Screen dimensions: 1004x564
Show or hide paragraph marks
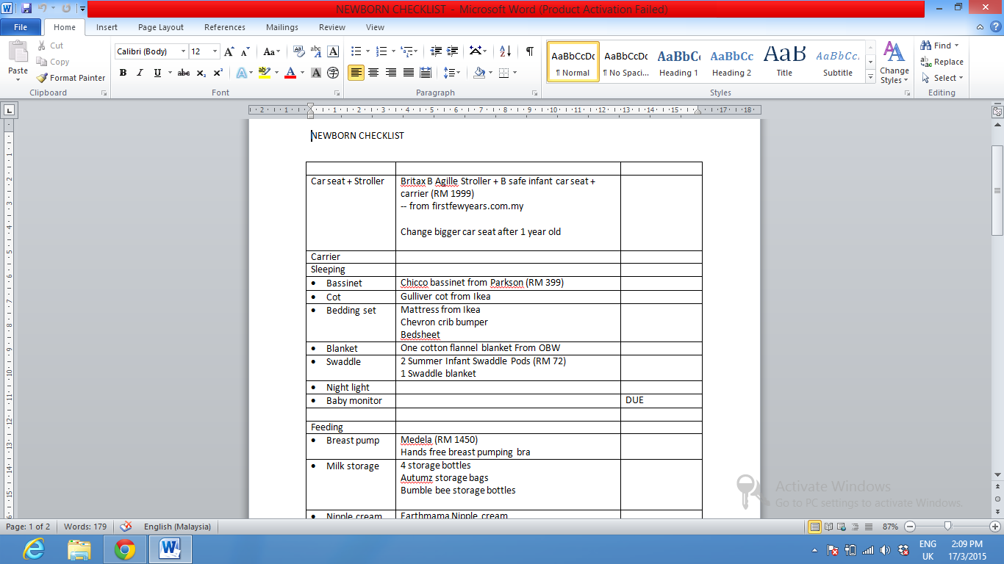point(529,51)
